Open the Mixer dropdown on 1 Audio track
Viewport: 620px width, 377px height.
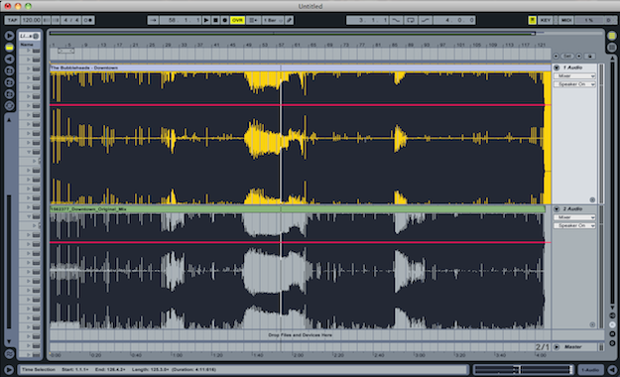(574, 75)
